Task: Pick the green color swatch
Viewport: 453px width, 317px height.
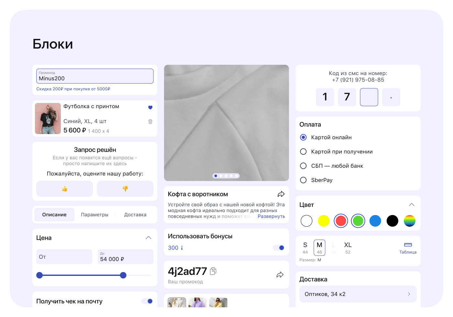Action: click(358, 221)
